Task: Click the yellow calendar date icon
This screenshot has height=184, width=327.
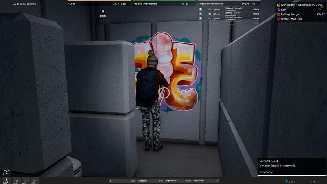Action: pos(278,5)
